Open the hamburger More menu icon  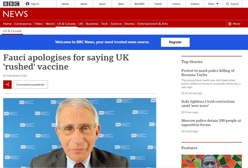(230, 24)
